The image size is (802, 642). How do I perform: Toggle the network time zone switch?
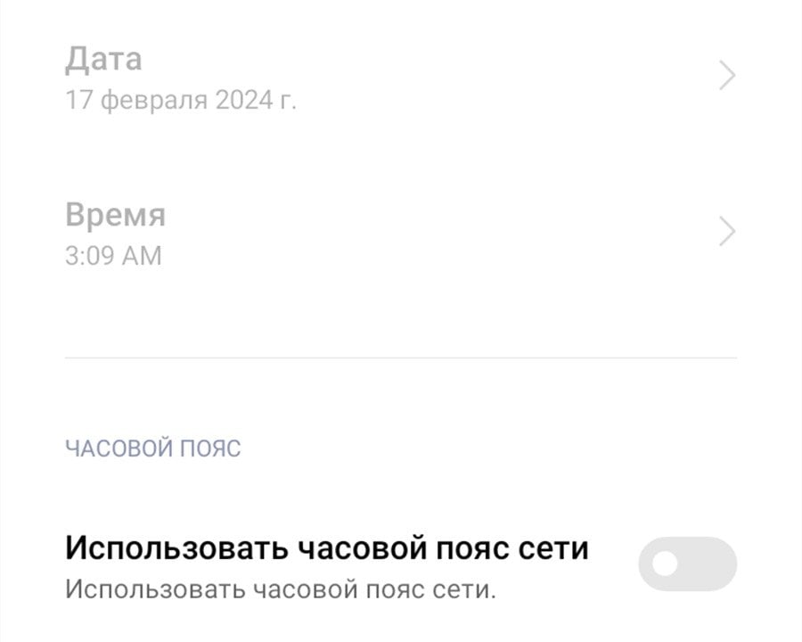pyautogui.click(x=687, y=564)
